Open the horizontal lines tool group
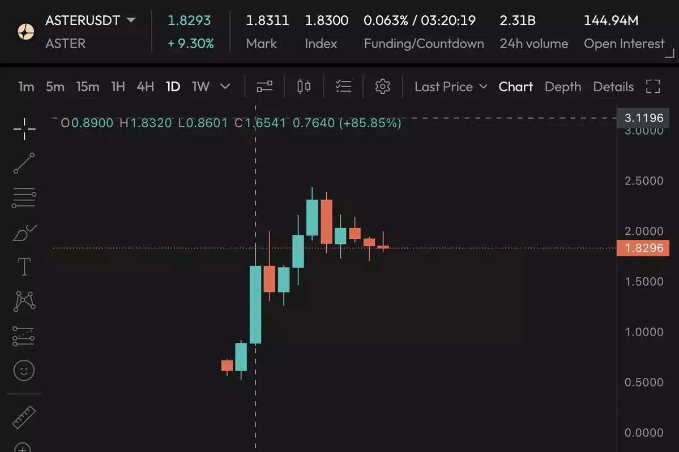 [x=24, y=198]
